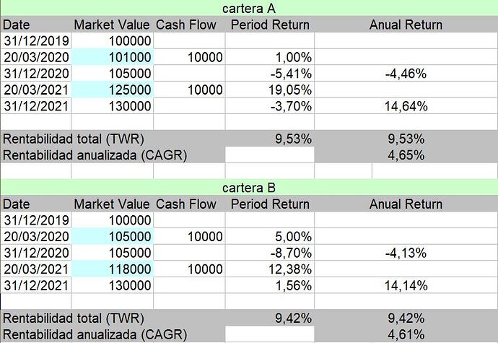
Task: Click cartera B anual return 14,14% cell
Action: click(x=406, y=285)
